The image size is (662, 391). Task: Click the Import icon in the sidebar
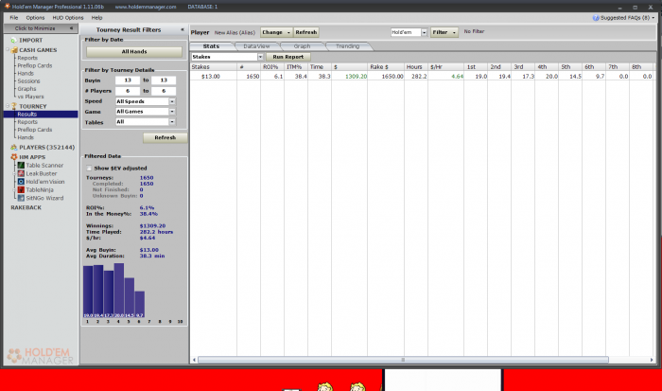coord(13,40)
